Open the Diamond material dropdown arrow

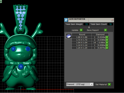point(92,84)
